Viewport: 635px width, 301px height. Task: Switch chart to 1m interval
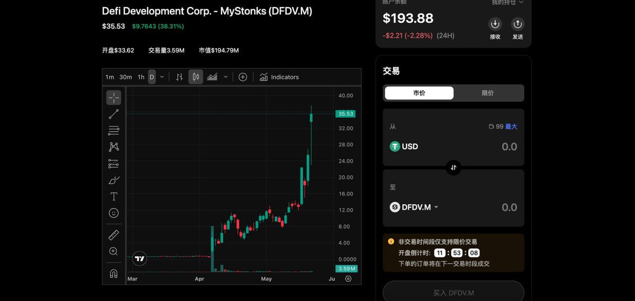(x=110, y=77)
